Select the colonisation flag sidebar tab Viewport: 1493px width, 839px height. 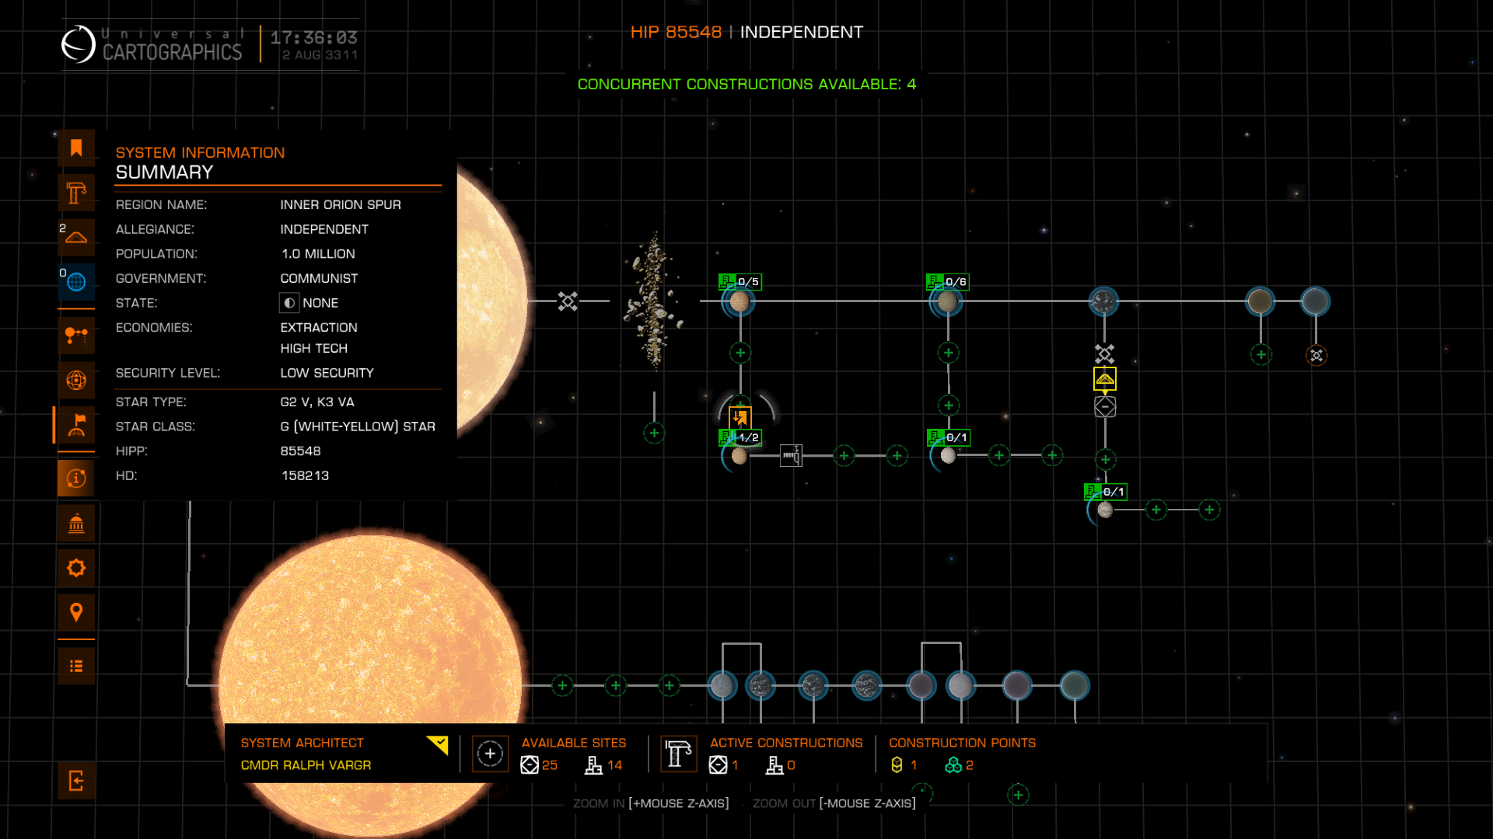tap(76, 425)
